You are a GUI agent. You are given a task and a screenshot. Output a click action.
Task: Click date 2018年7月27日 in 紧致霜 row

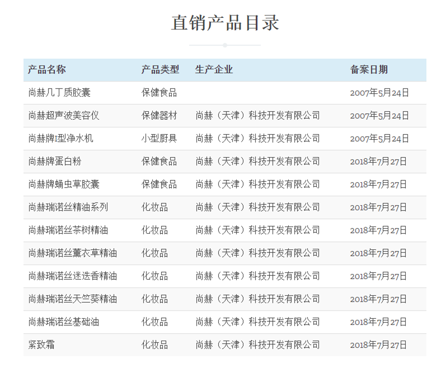point(378,345)
